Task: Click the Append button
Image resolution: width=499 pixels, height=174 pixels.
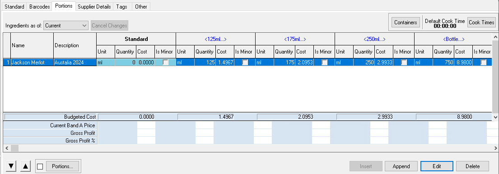Action: [401, 166]
